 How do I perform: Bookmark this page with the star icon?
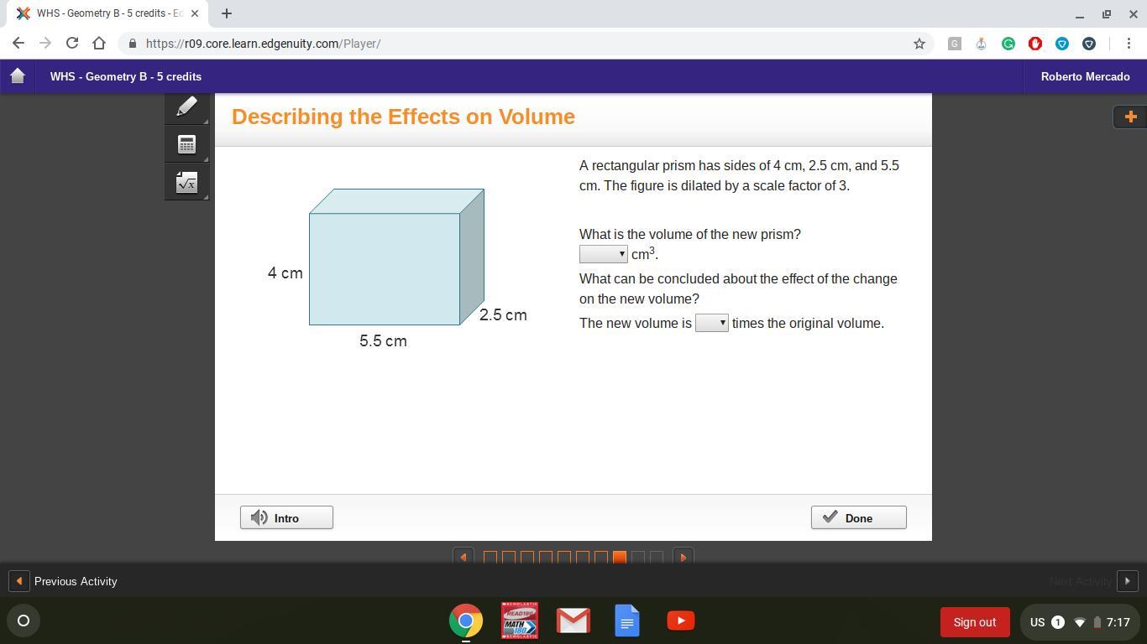click(919, 44)
